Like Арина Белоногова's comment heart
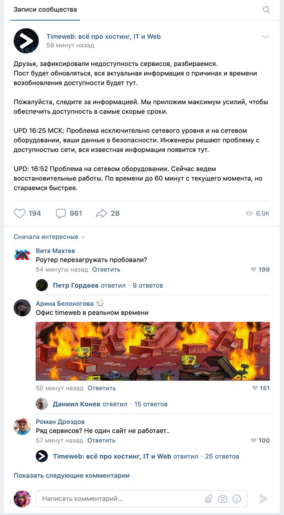284x515 pixels. click(255, 388)
